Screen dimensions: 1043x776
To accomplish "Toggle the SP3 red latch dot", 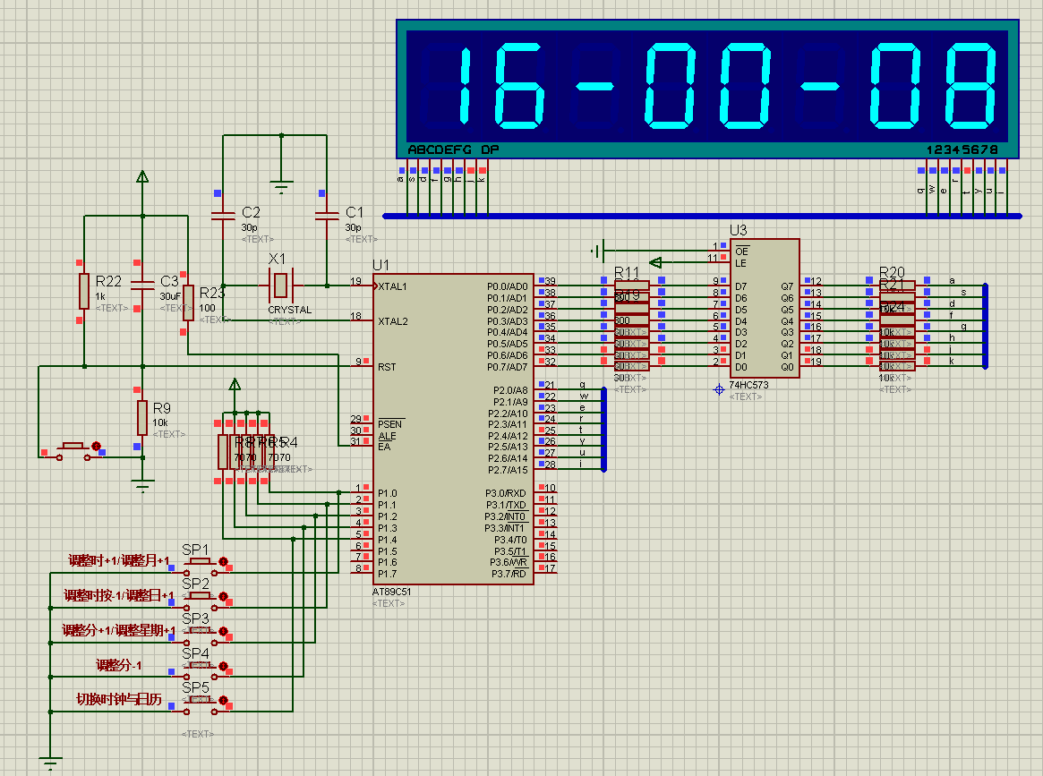I will (x=224, y=631).
